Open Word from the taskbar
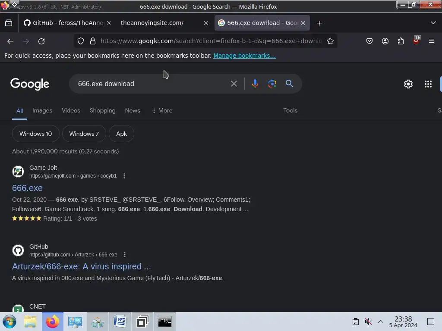Screen dimensions: 442x331 point(120,322)
